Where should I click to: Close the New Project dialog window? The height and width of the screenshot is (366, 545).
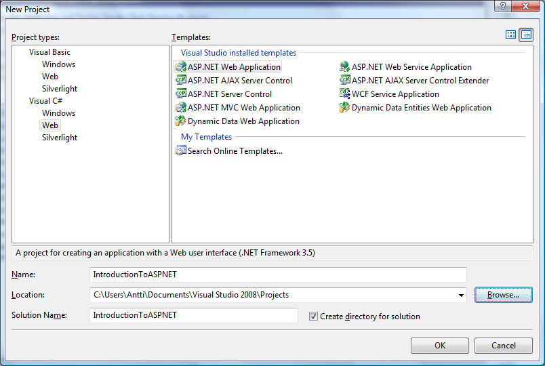(525, 6)
